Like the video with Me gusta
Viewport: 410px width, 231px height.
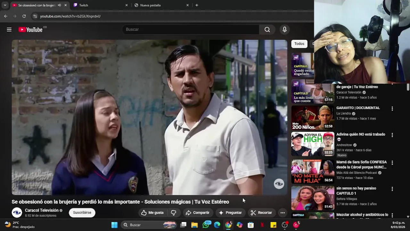[x=152, y=212]
